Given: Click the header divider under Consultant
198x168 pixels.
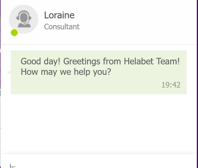Looking at the screenshot, I should (99, 45).
